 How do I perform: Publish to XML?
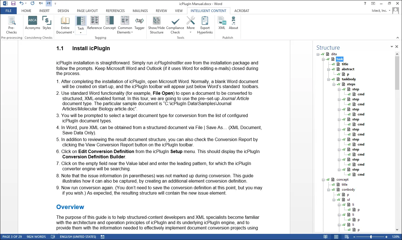pos(222,23)
